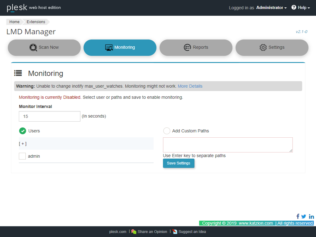Open the www.katzion.com copyright link
This screenshot has width=316, height=237.
256,223
